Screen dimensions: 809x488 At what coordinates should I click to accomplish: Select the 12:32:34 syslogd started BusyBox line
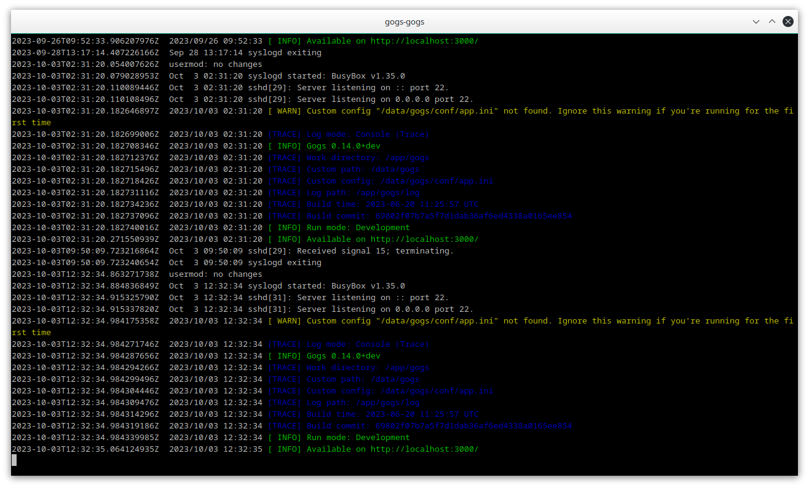pyautogui.click(x=208, y=286)
